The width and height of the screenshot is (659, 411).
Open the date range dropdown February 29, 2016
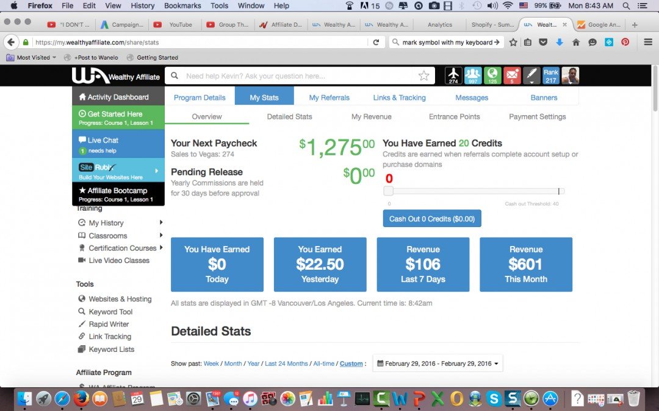point(438,364)
